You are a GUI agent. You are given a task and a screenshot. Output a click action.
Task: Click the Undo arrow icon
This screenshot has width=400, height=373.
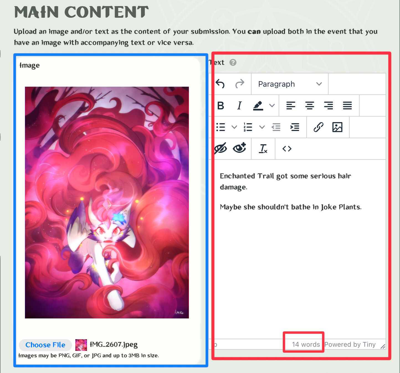pyautogui.click(x=220, y=84)
